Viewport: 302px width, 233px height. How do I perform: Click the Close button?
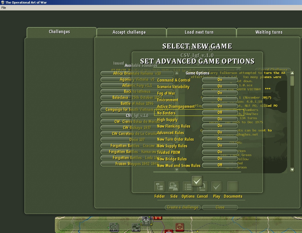220,207
